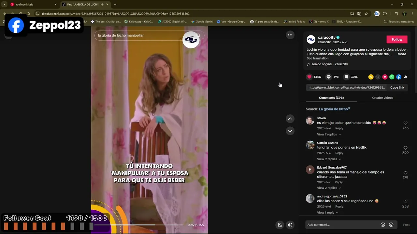Share the video to Facebook
Image resolution: width=417 pixels, height=234 pixels.
pyautogui.click(x=399, y=77)
